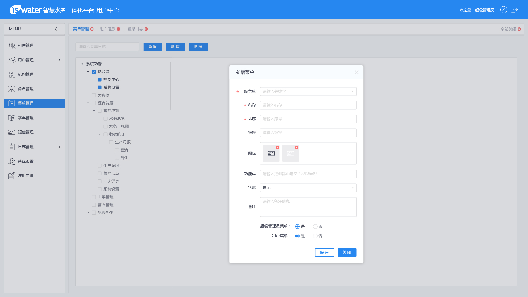The image size is (528, 297).
Task: Click the 注册申请 edit icon
Action: coord(12,175)
